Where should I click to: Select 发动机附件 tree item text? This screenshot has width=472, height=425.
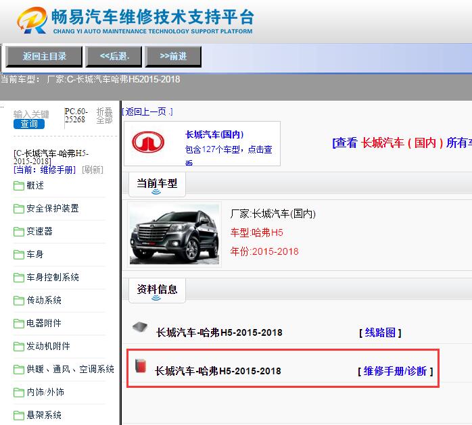pyautogui.click(x=48, y=346)
